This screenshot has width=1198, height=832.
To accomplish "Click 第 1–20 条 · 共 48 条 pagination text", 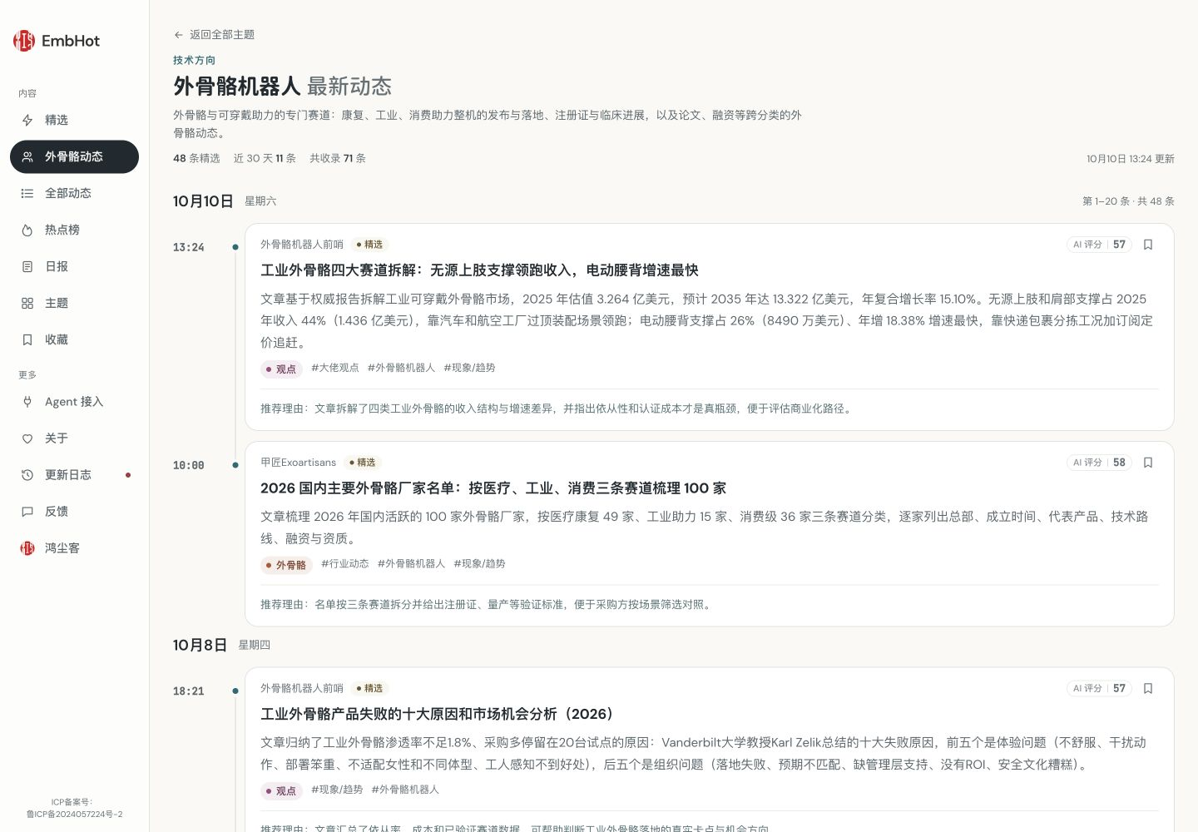I will (x=1128, y=201).
